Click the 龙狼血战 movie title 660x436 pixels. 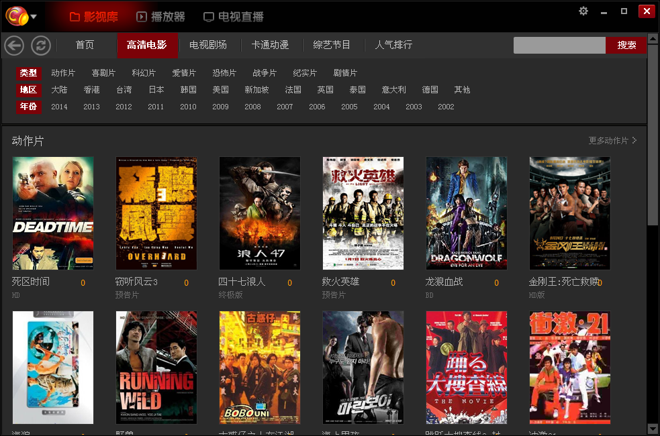[444, 281]
